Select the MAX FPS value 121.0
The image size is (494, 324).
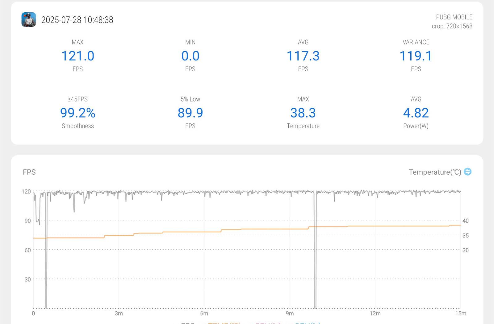tap(77, 56)
